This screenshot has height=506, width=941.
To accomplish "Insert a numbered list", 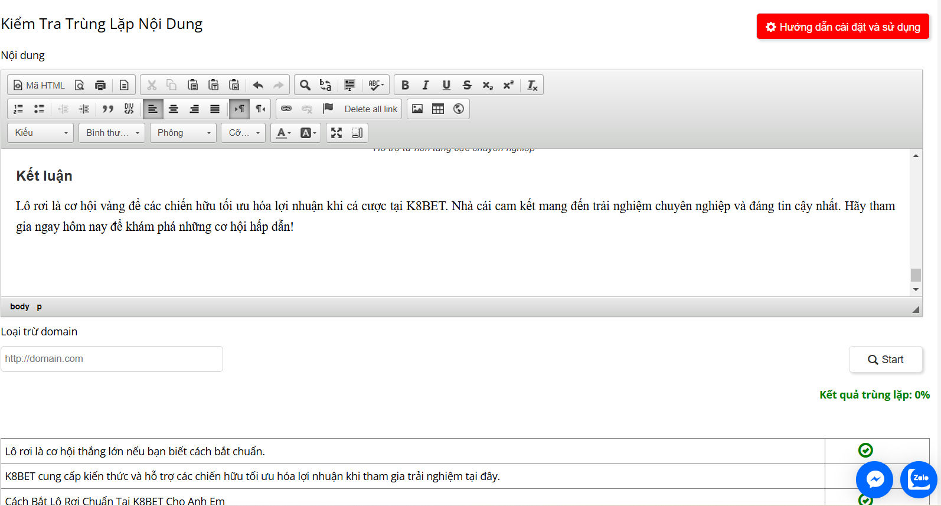I will point(18,109).
